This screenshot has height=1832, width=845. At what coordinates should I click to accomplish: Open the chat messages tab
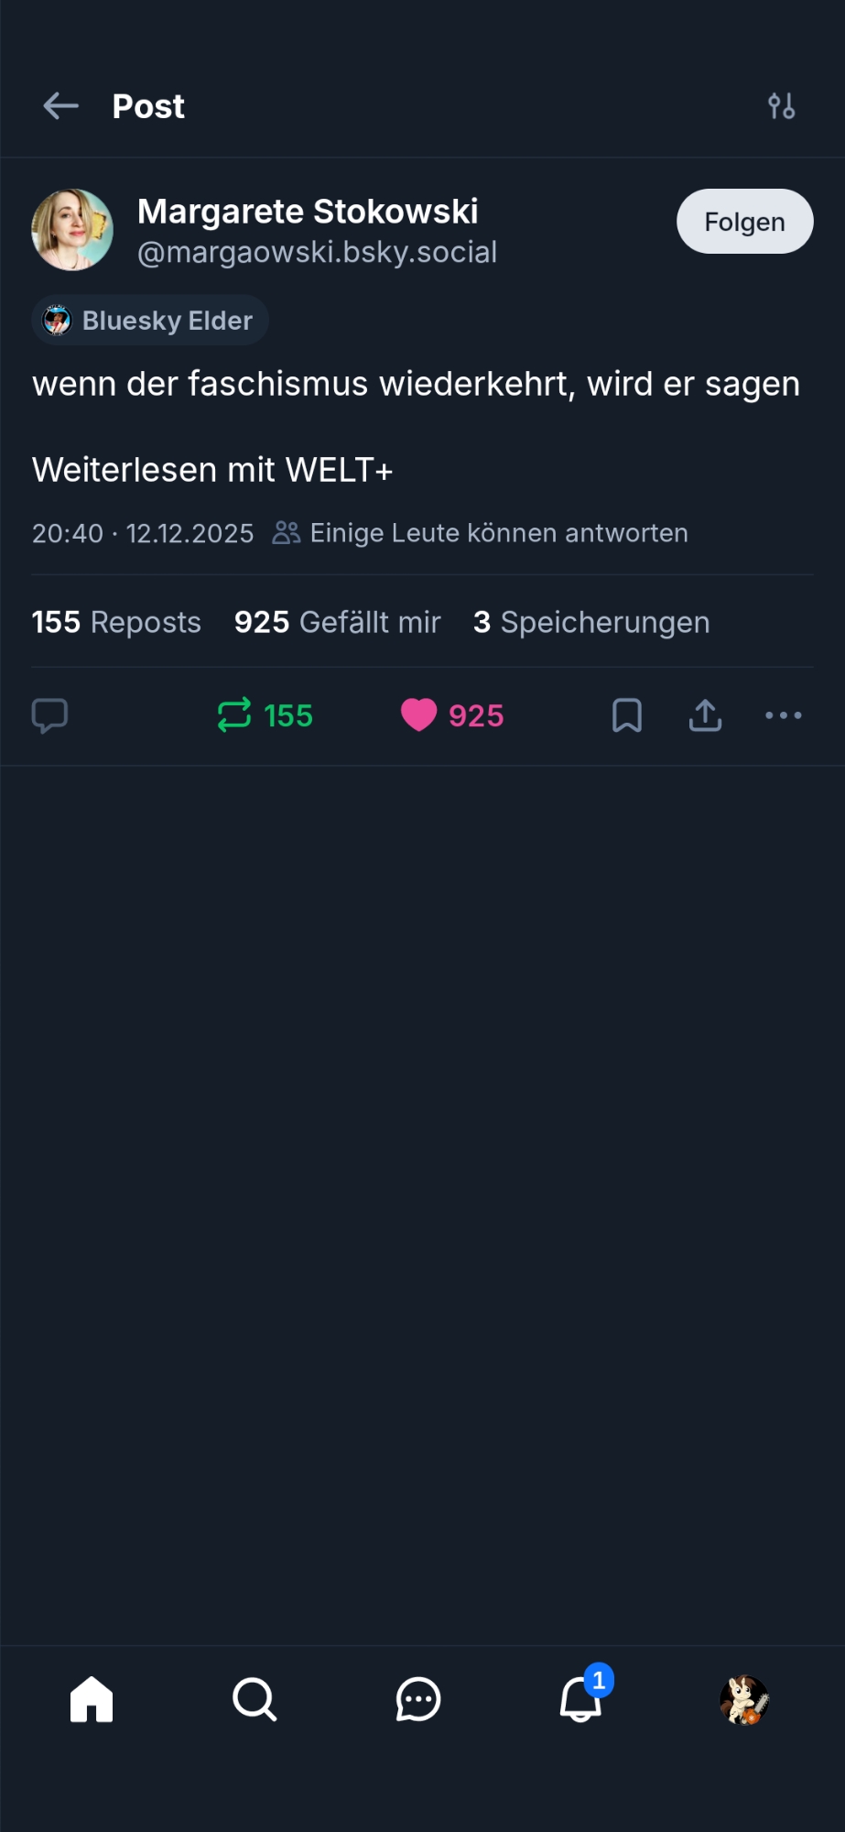tap(418, 1700)
